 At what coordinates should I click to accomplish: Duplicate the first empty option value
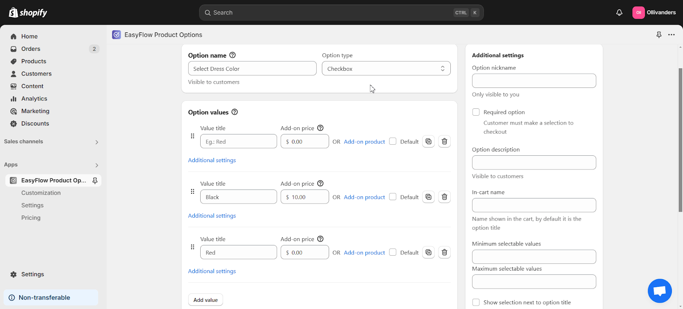429,141
